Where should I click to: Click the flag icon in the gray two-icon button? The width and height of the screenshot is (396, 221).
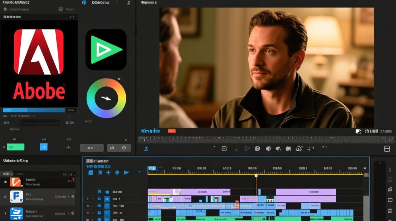click(x=112, y=148)
